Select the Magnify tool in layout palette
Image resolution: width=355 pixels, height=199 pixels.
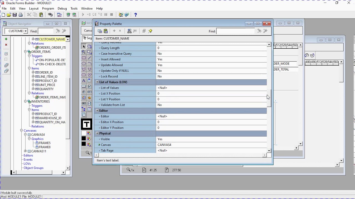pos(84,52)
